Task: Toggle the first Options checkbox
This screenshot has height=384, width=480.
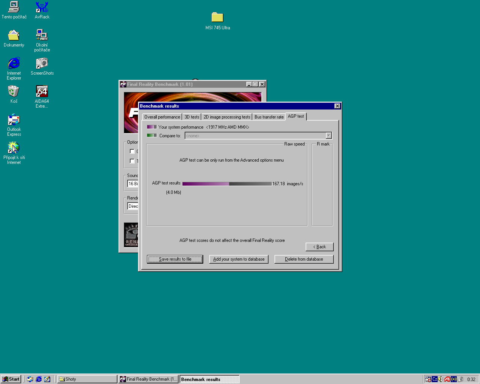Action: point(132,151)
